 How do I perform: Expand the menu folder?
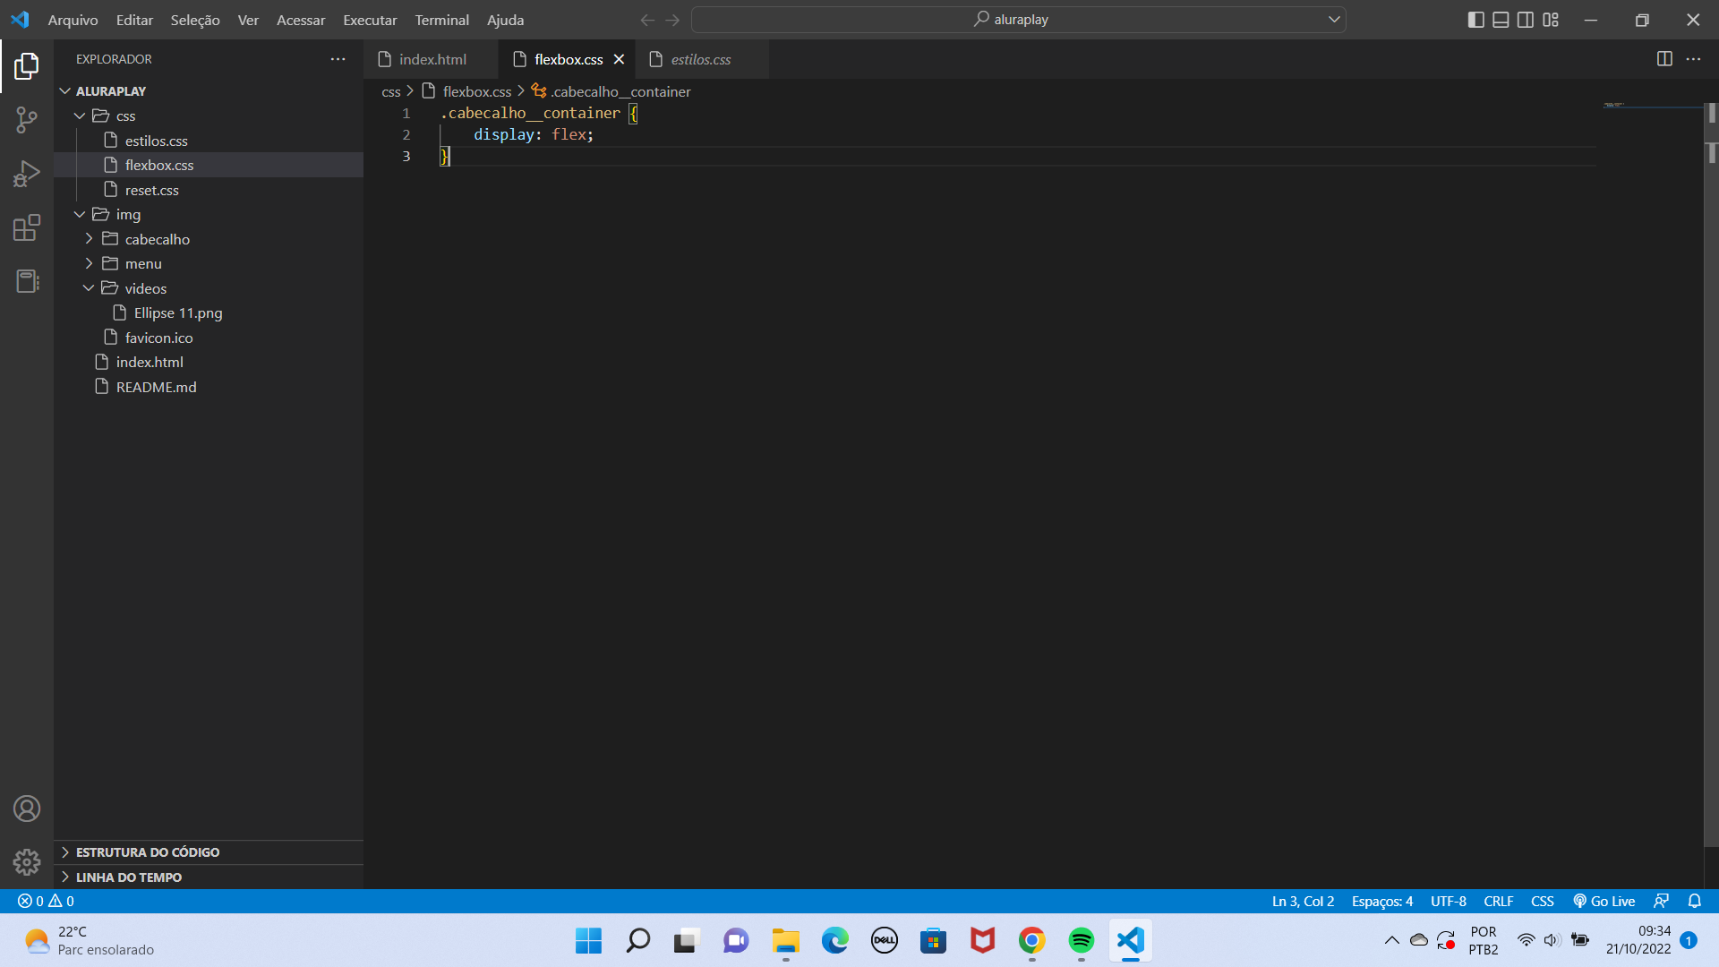[x=209, y=263]
